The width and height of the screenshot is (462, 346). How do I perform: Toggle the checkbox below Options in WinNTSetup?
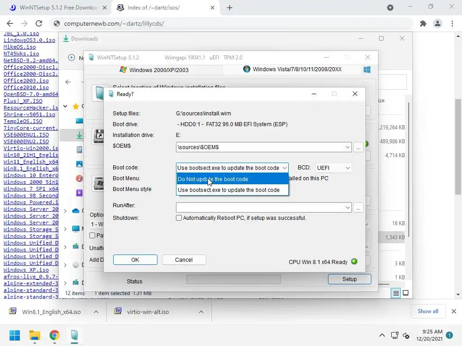pyautogui.click(x=92, y=235)
